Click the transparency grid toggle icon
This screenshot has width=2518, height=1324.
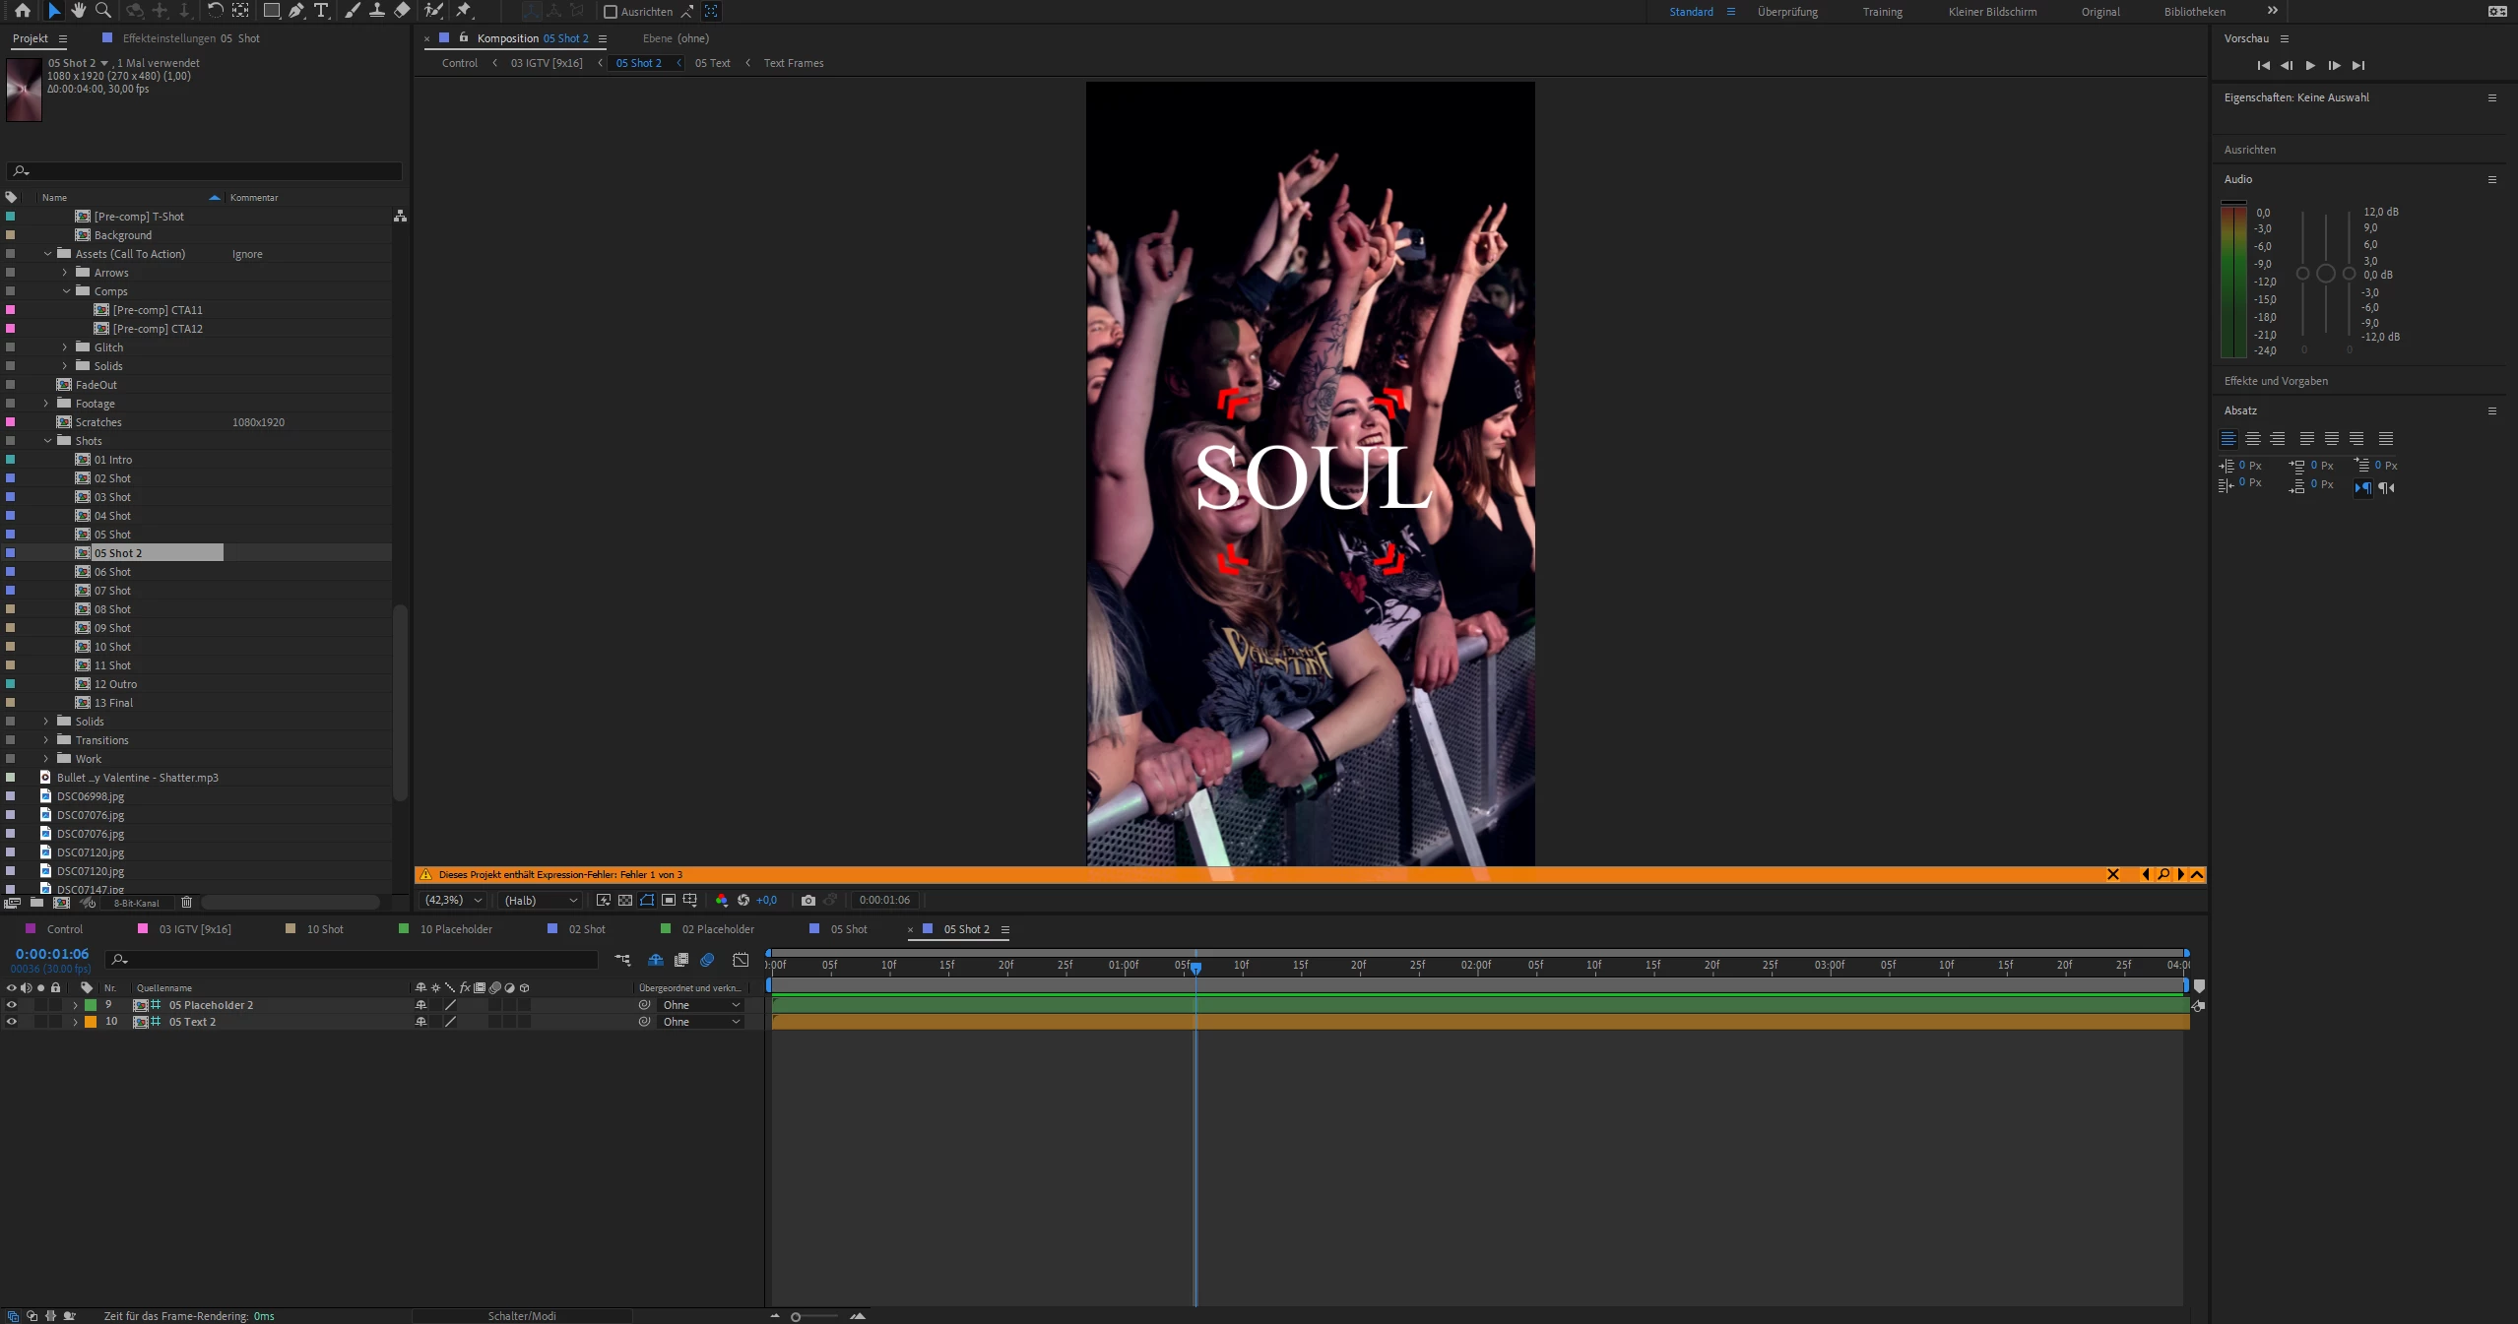(x=624, y=900)
